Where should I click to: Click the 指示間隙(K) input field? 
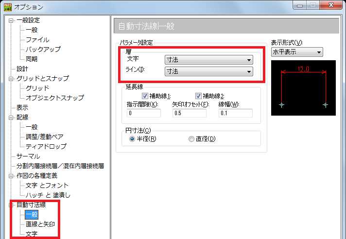[144, 113]
